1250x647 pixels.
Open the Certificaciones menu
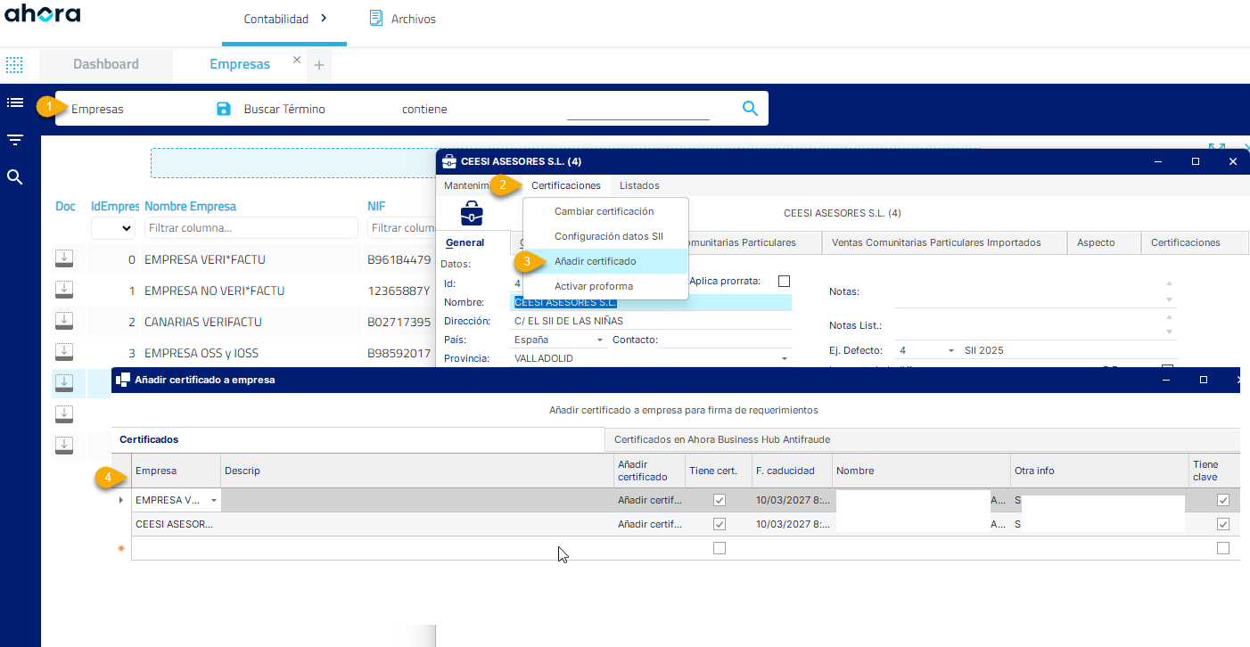[x=566, y=185]
